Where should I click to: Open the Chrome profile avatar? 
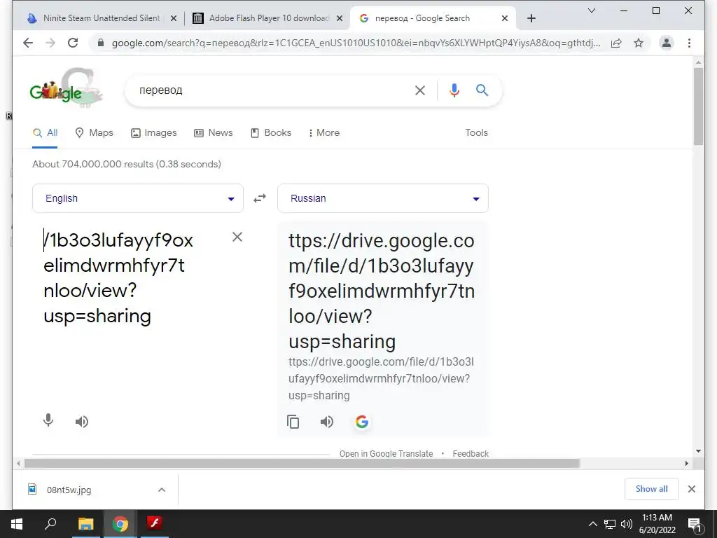[667, 43]
